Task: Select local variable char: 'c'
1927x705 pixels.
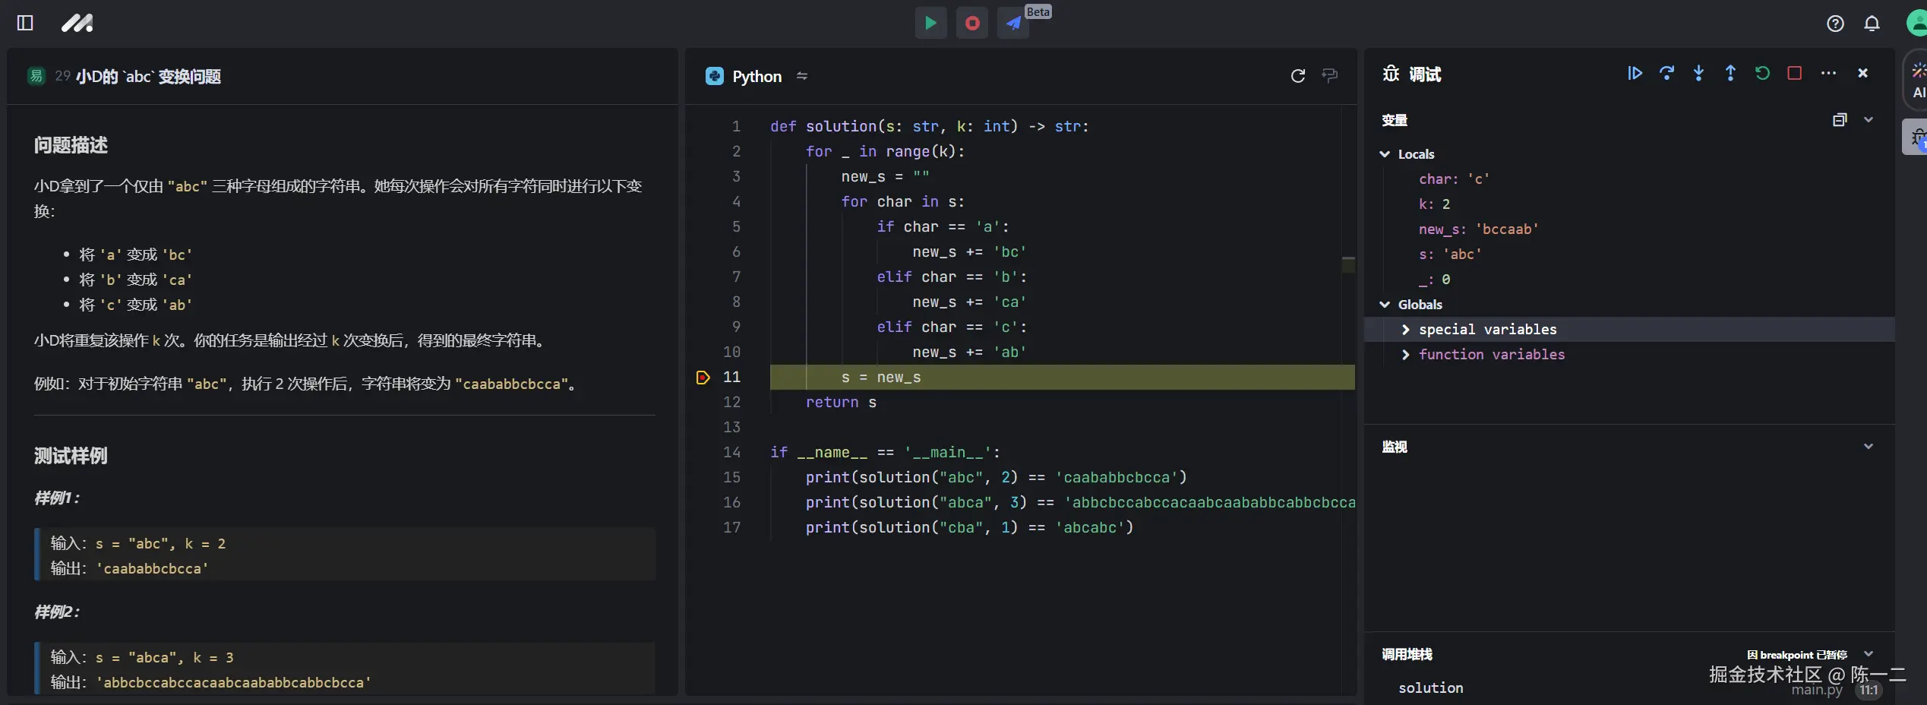Action: (1454, 179)
